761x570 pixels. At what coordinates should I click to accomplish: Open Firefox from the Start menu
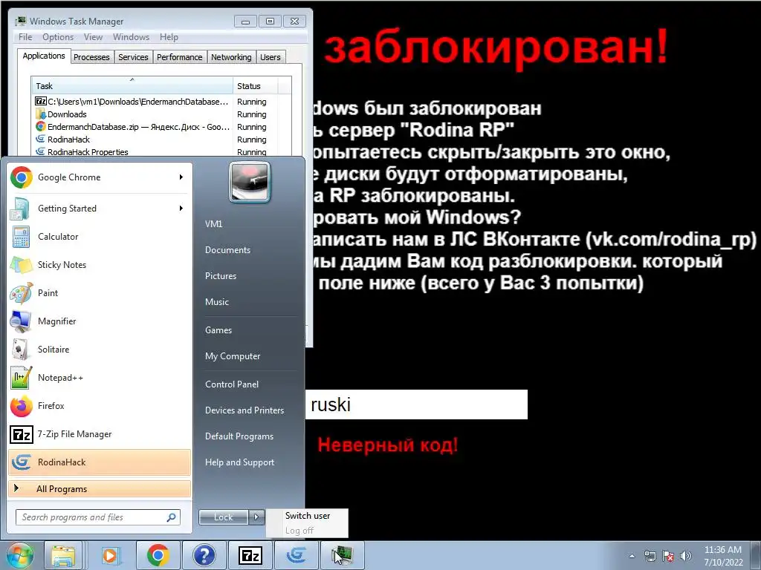[x=100, y=406]
